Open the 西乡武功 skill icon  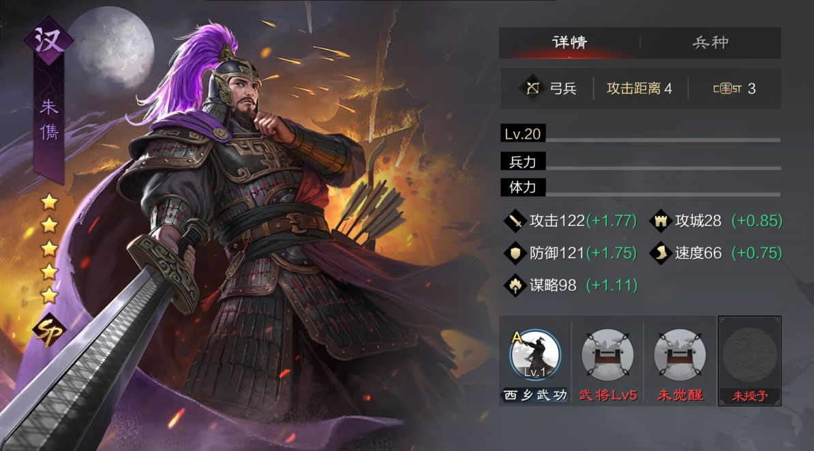point(534,356)
